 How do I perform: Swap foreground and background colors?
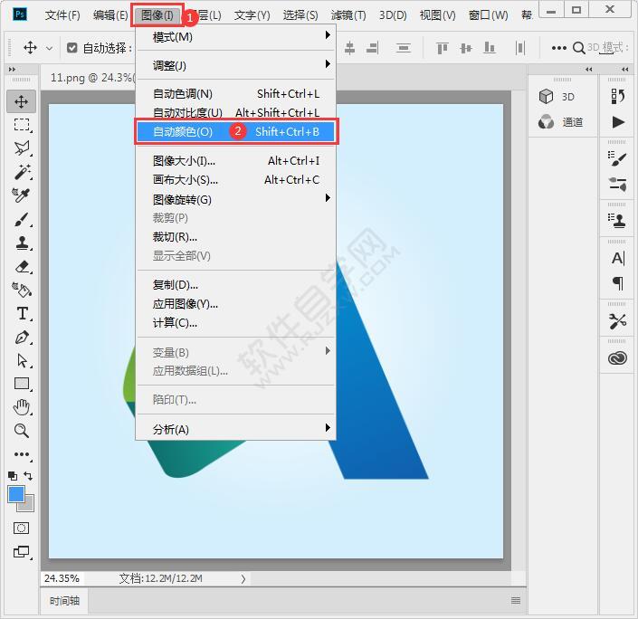[29, 475]
